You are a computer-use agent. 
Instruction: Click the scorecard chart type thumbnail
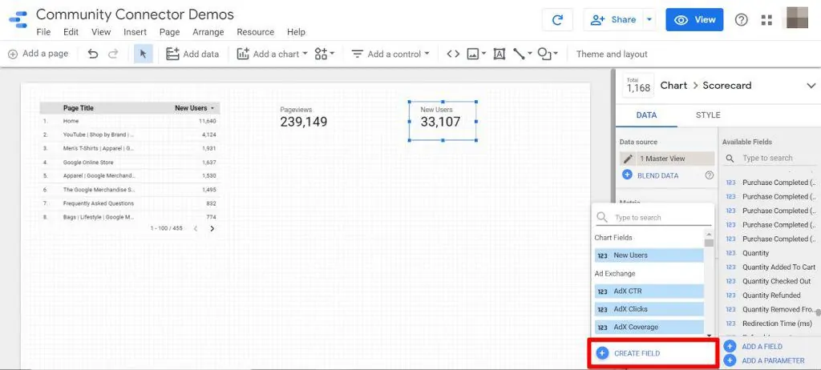click(638, 86)
